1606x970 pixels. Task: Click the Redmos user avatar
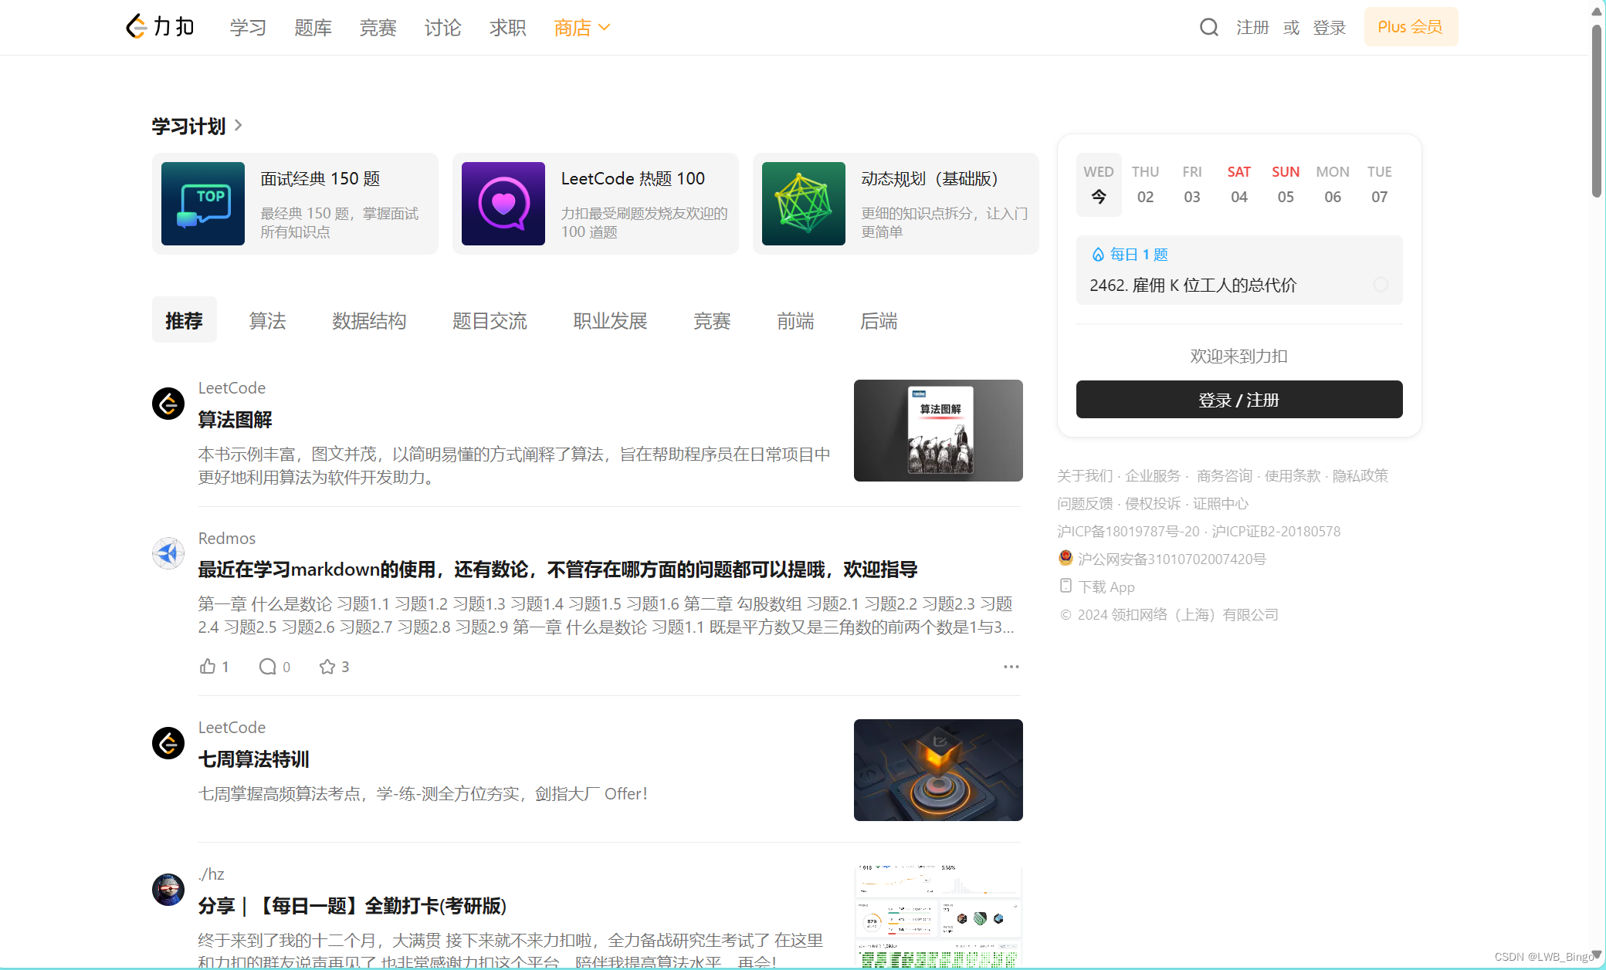[168, 553]
